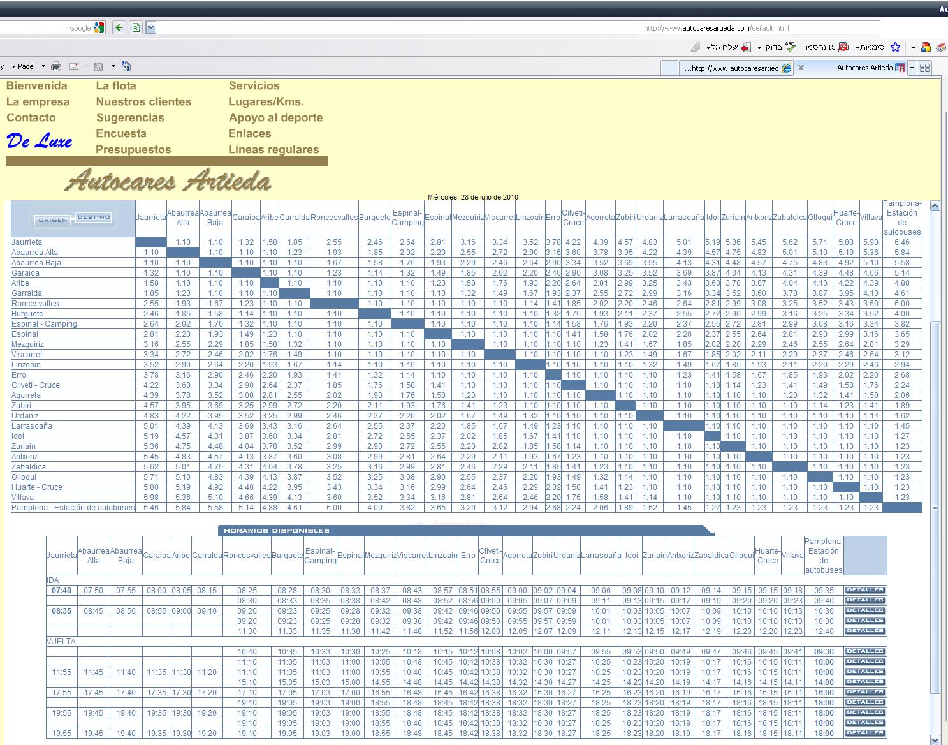948x745 pixels.
Task: Open the 'Servicios' menu link
Action: click(254, 85)
